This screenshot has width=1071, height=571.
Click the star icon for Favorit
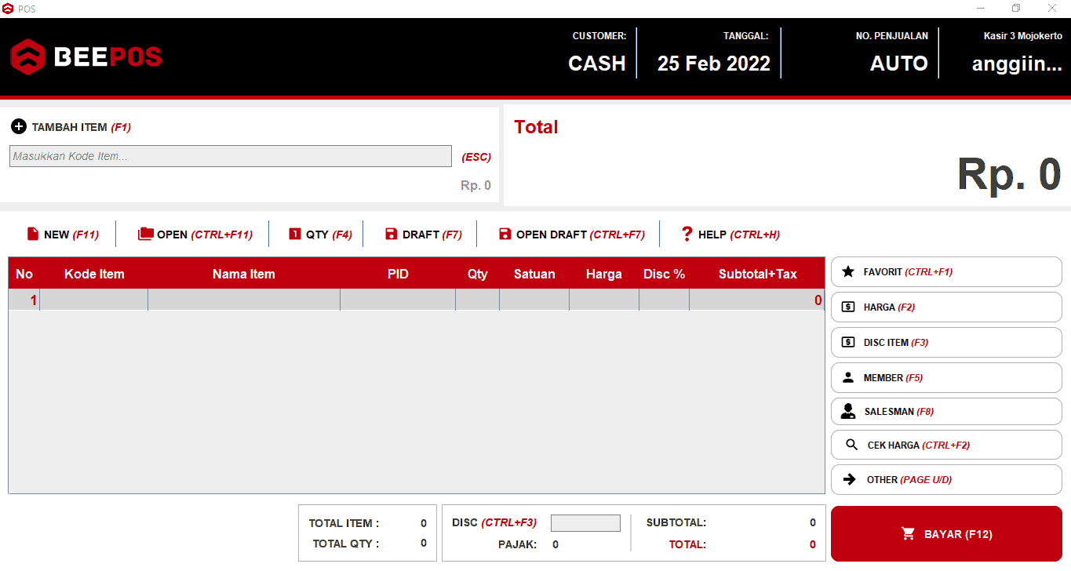pyautogui.click(x=848, y=272)
